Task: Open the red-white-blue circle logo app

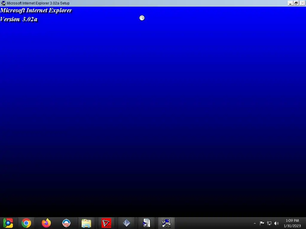Action: 66,223
